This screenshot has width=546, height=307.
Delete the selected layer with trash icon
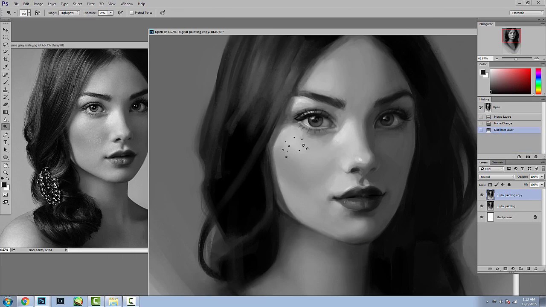click(536, 269)
